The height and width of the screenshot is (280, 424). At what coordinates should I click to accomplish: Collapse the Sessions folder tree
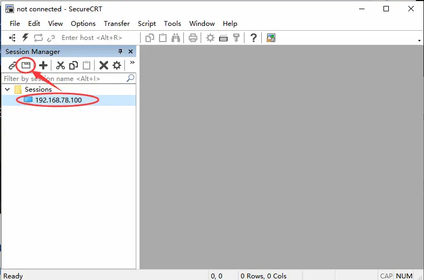pyautogui.click(x=8, y=90)
